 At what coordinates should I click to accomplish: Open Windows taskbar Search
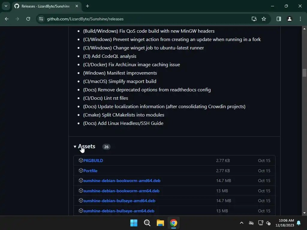(147, 223)
